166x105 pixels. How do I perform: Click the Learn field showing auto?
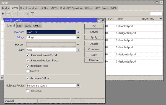click(51, 50)
